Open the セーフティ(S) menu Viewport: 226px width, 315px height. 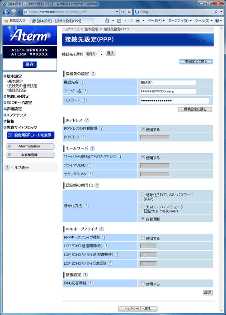tap(180, 20)
